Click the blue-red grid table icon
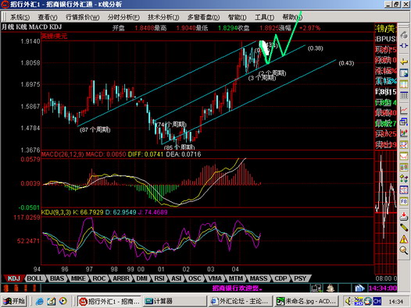411x308 pixels. (404, 190)
